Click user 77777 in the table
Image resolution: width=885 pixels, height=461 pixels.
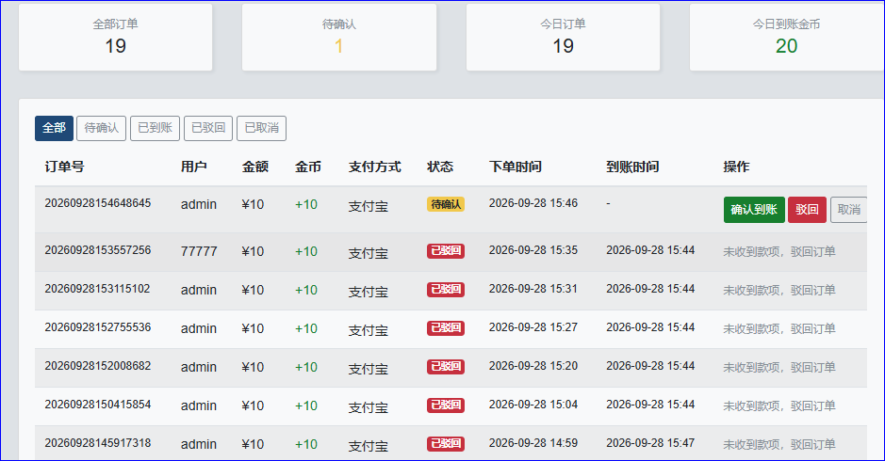point(199,251)
